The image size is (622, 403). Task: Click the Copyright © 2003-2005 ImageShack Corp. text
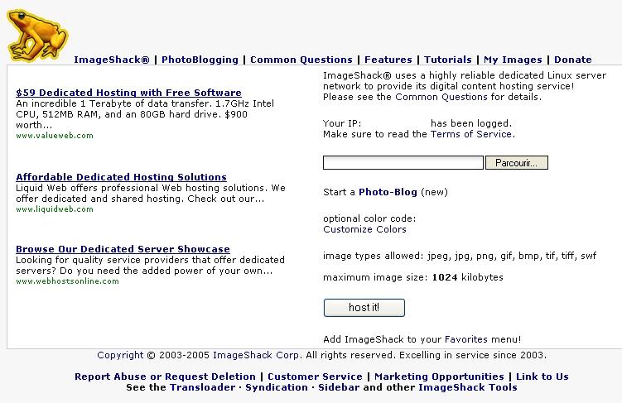pos(200,355)
